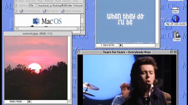Click the sunset.jpg window title bar
The width and height of the screenshot is (188, 105).
click(x=38, y=34)
